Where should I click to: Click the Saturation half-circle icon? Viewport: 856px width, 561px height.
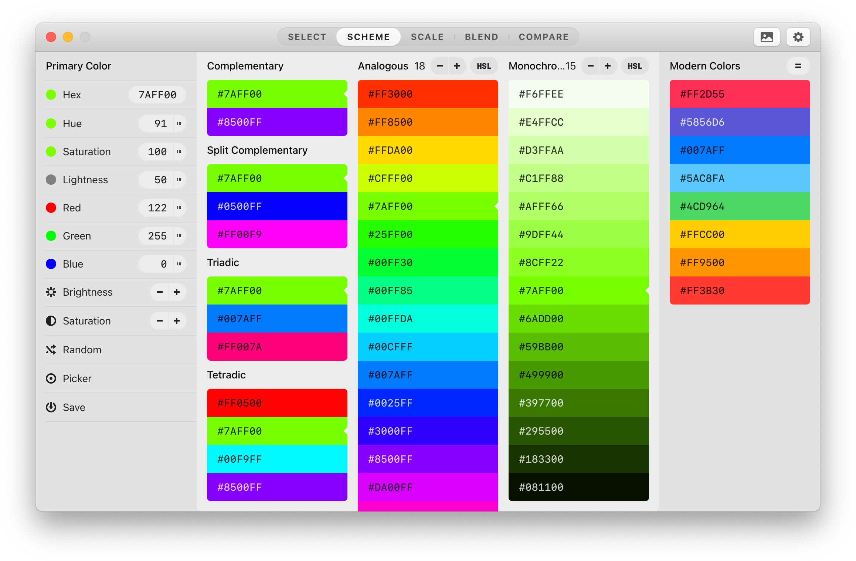point(51,321)
